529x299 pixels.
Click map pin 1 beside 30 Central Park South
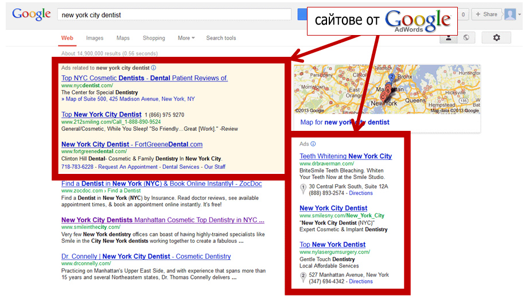[x=303, y=188]
